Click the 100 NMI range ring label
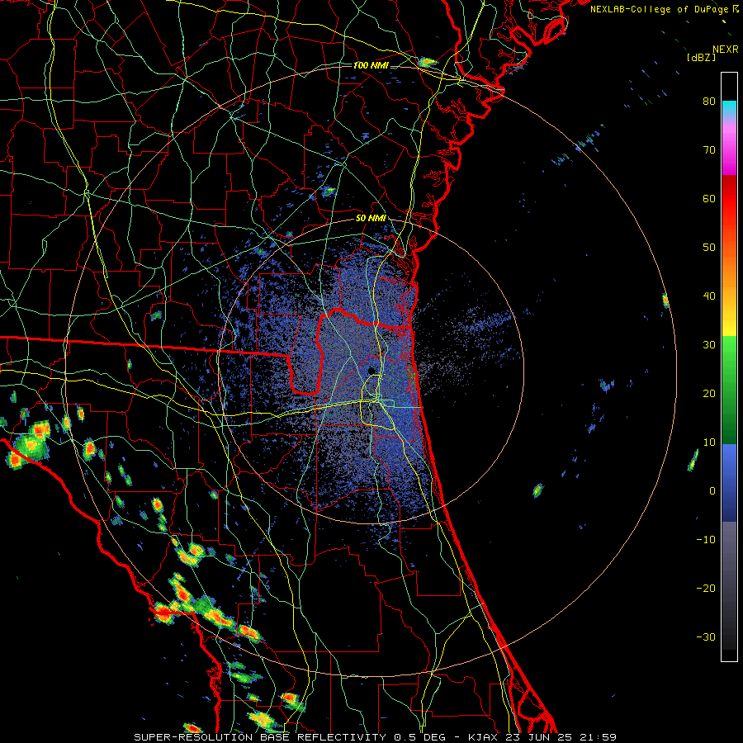743x743 pixels. coord(371,65)
